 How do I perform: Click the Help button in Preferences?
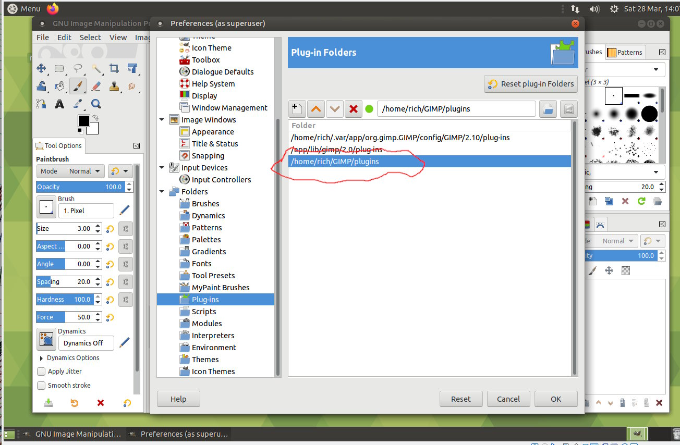(x=178, y=399)
